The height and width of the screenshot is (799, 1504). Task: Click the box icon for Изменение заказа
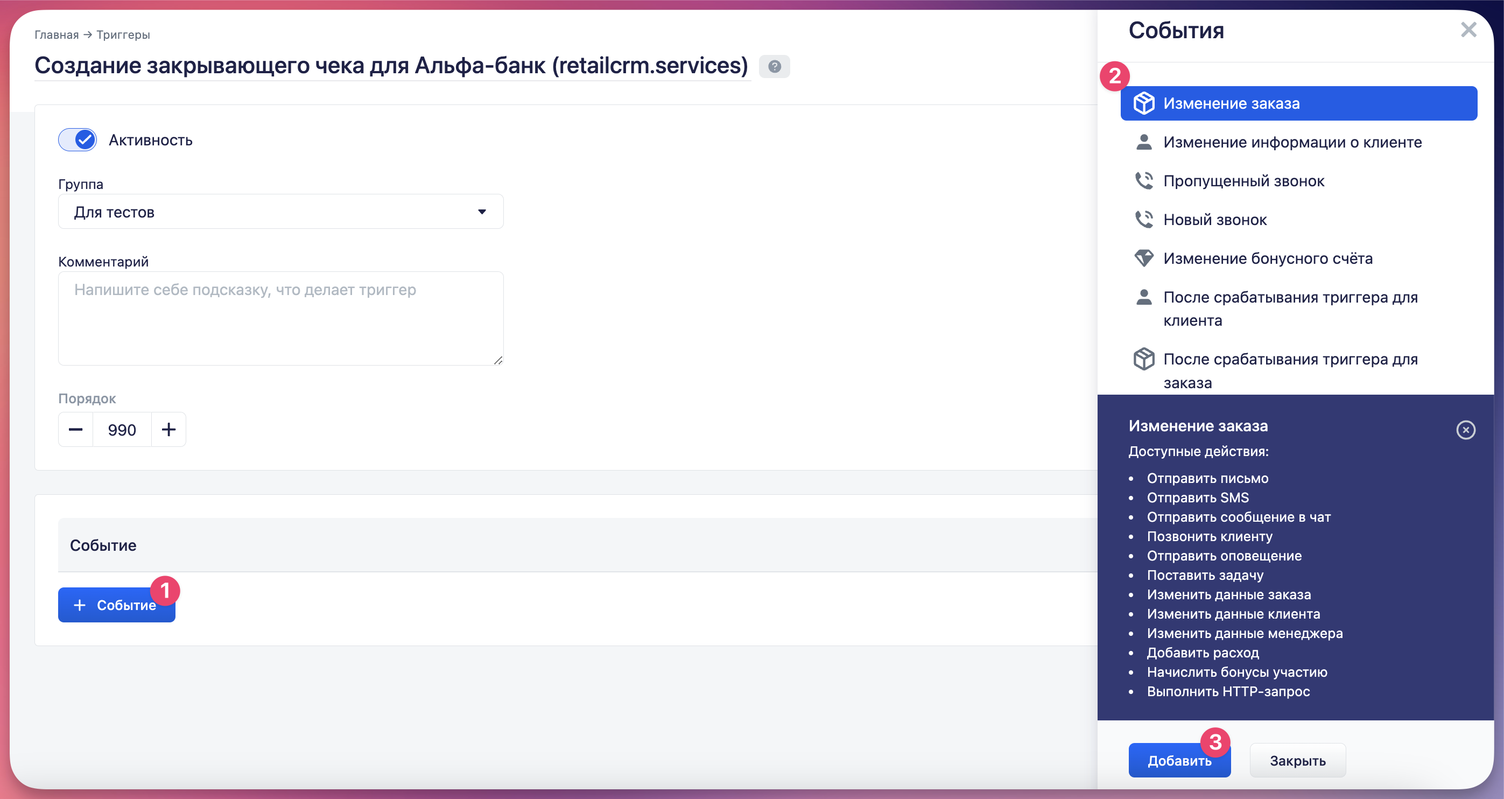[1144, 103]
